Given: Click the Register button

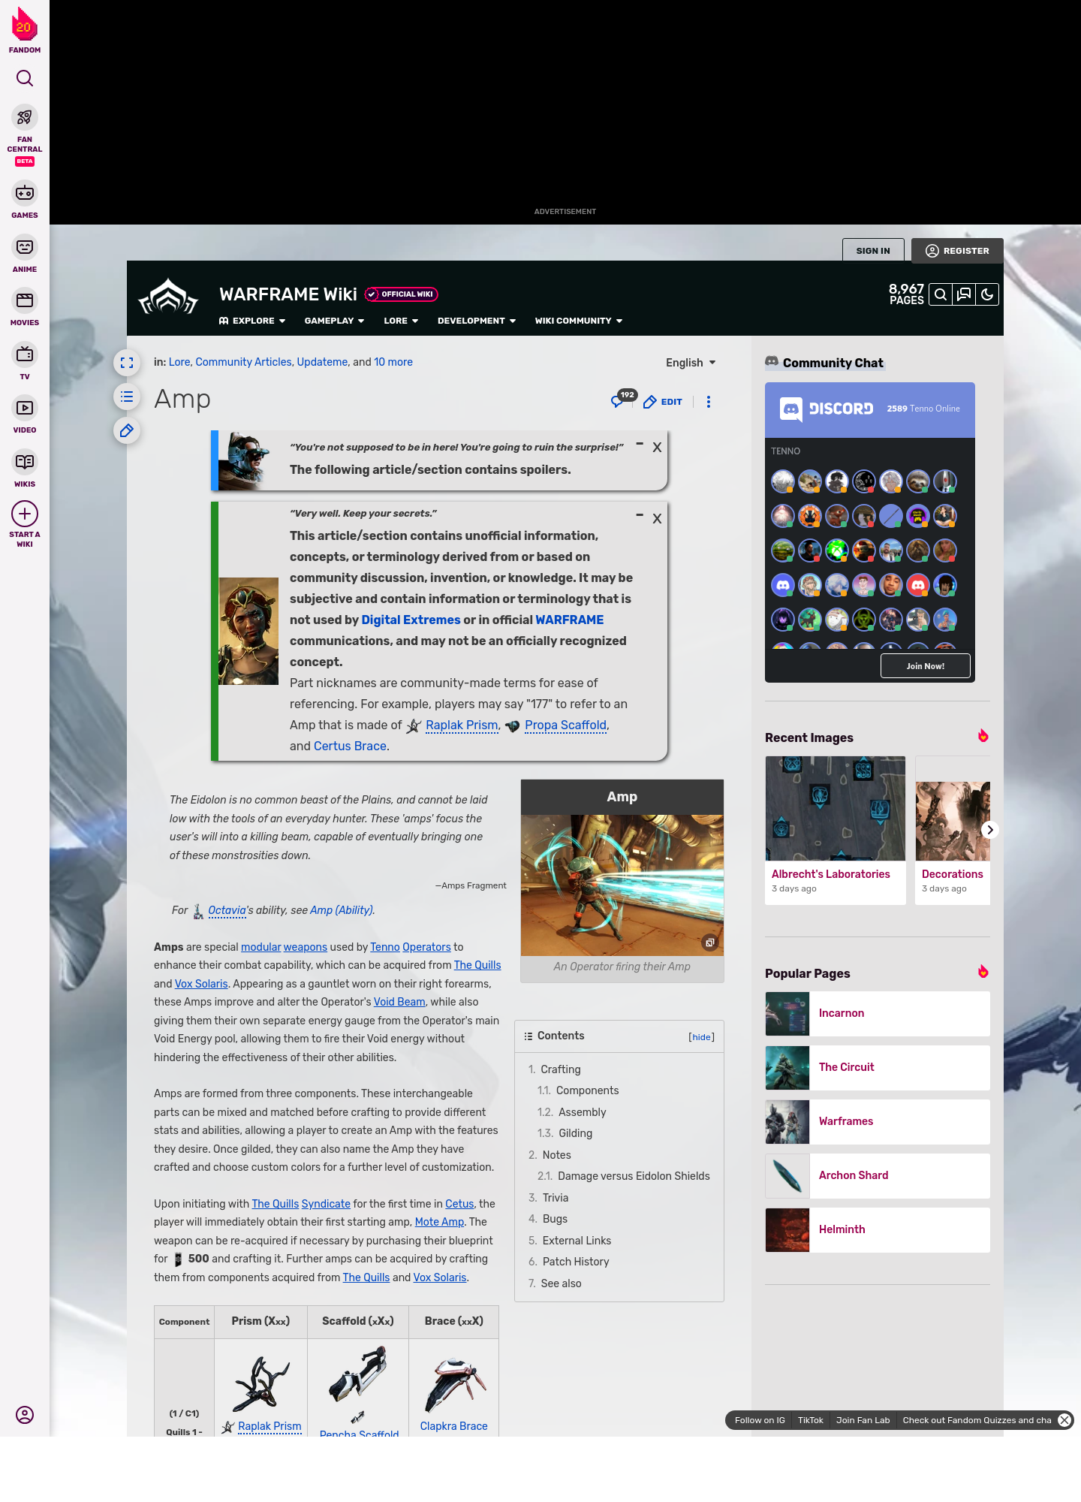Looking at the screenshot, I should [x=957, y=250].
